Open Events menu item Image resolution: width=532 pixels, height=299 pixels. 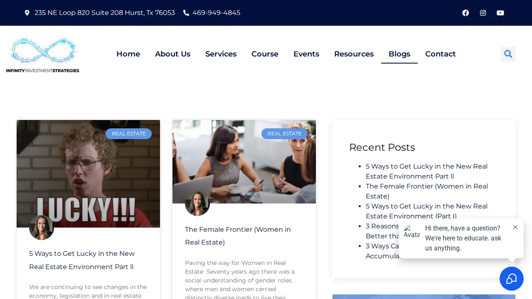[x=306, y=54]
